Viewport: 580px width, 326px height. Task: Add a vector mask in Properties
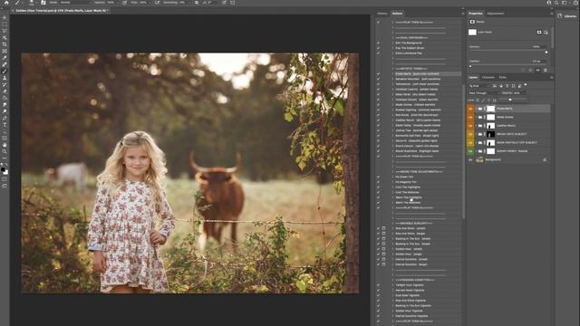pos(546,33)
